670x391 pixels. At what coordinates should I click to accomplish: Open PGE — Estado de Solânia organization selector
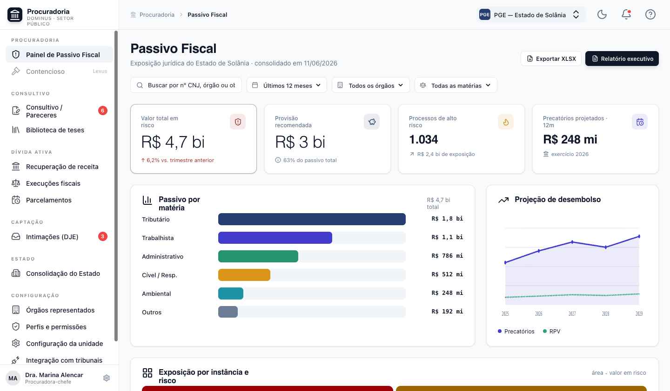pyautogui.click(x=531, y=14)
